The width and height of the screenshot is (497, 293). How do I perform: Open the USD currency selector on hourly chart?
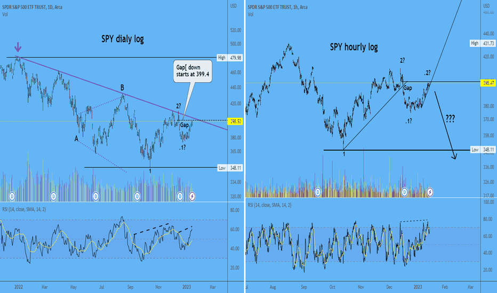click(x=486, y=6)
